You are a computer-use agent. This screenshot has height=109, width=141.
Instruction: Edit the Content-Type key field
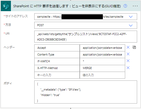pyautogui.click(x=57, y=55)
